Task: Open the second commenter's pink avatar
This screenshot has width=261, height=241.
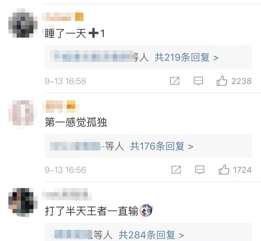Action: pyautogui.click(x=23, y=113)
